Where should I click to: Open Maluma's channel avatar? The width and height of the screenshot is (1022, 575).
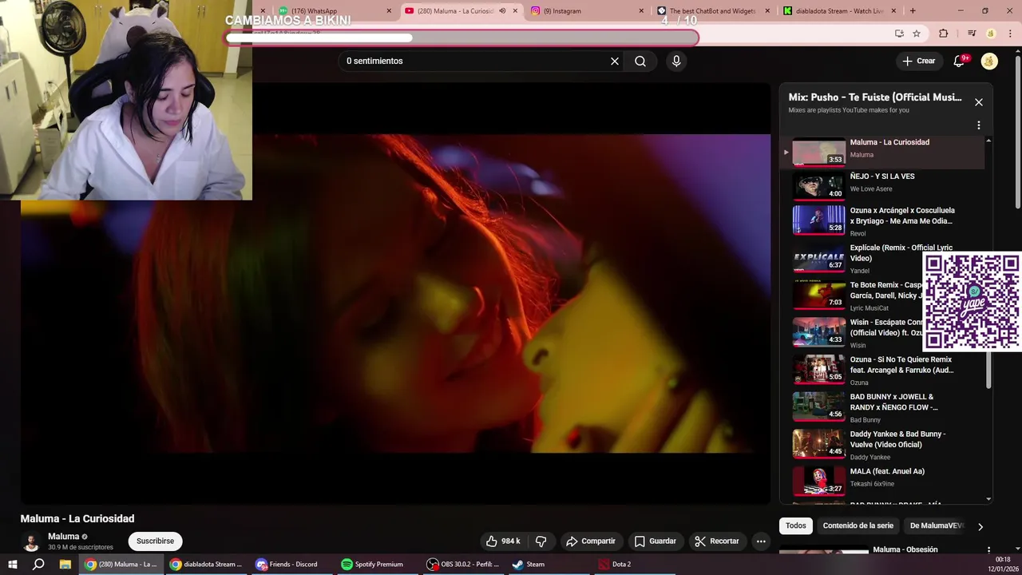(x=31, y=541)
